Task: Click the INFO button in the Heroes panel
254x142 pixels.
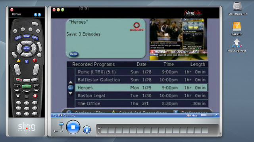Action: [74, 54]
